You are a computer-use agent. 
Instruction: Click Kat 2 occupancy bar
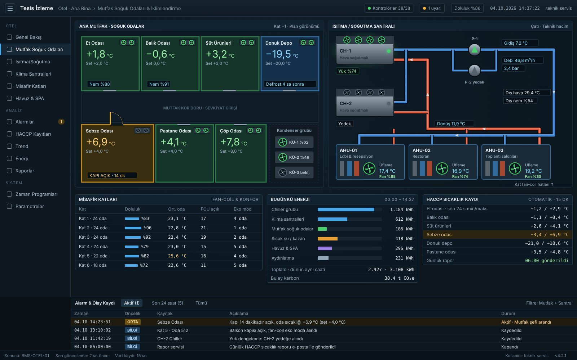pyautogui.click(x=133, y=228)
